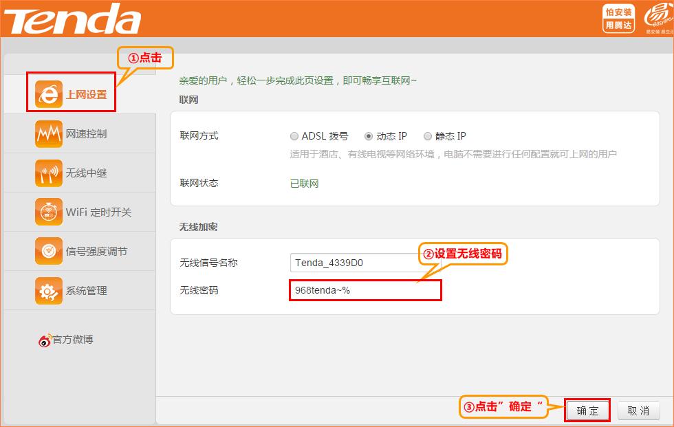
Task: Click the 确定 button
Action: click(x=587, y=410)
